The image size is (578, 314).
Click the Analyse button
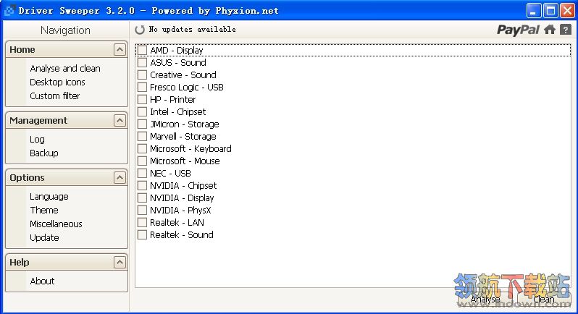(485, 299)
